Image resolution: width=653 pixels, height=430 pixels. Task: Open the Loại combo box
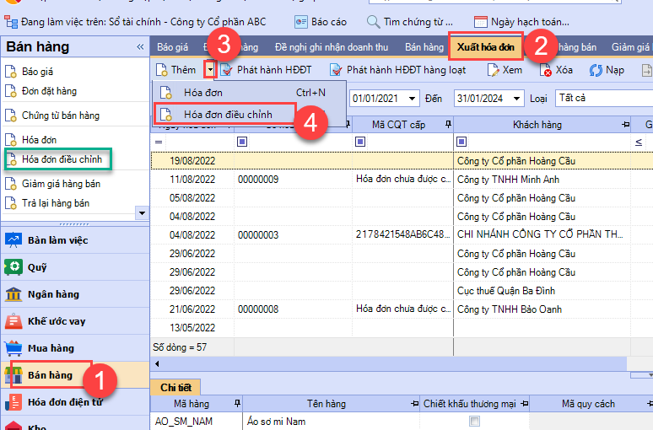pos(603,99)
